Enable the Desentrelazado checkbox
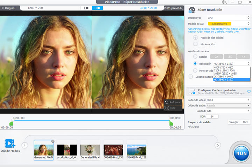 [191, 77]
